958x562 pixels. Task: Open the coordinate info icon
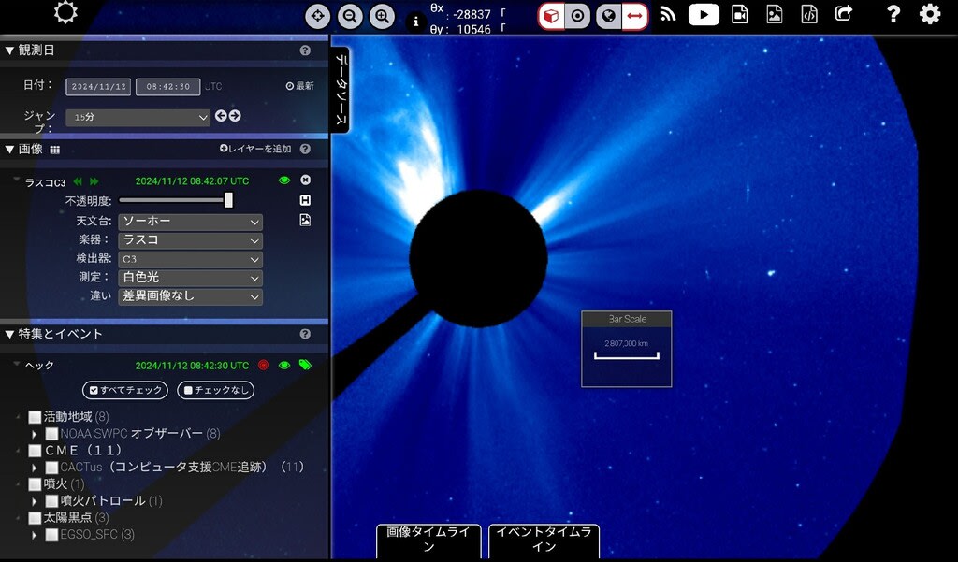point(416,22)
